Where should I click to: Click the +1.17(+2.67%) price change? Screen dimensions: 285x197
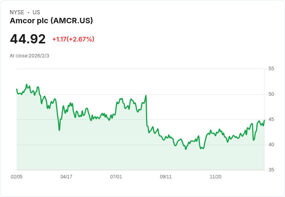[x=73, y=39]
